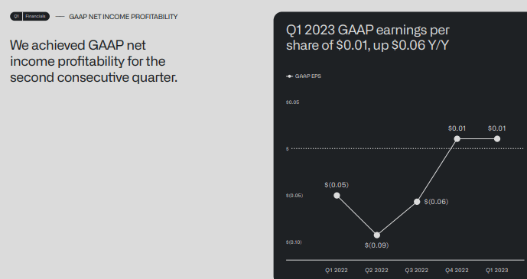Click the Q4 2022 data point
This screenshot has width=527, height=279.
click(x=457, y=138)
